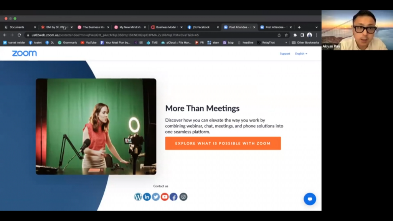Open the Chrome three-dot menu
Image resolution: width=393 pixels, height=221 pixels.
pos(317,35)
